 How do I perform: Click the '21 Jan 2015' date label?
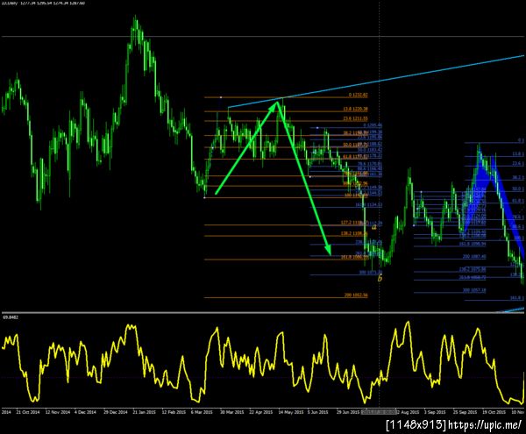tap(145, 412)
